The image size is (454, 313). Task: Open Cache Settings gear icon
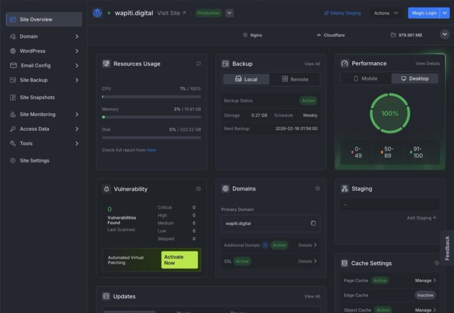tap(437, 263)
